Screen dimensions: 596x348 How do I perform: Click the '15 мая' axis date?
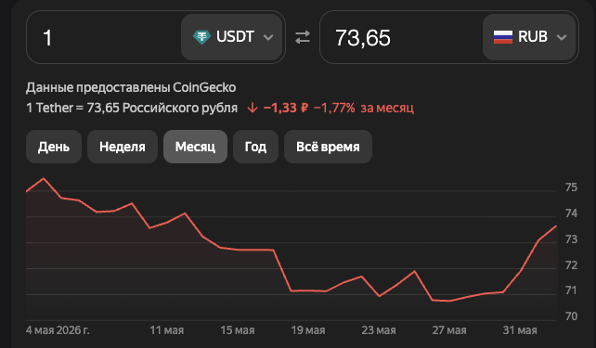pyautogui.click(x=238, y=330)
